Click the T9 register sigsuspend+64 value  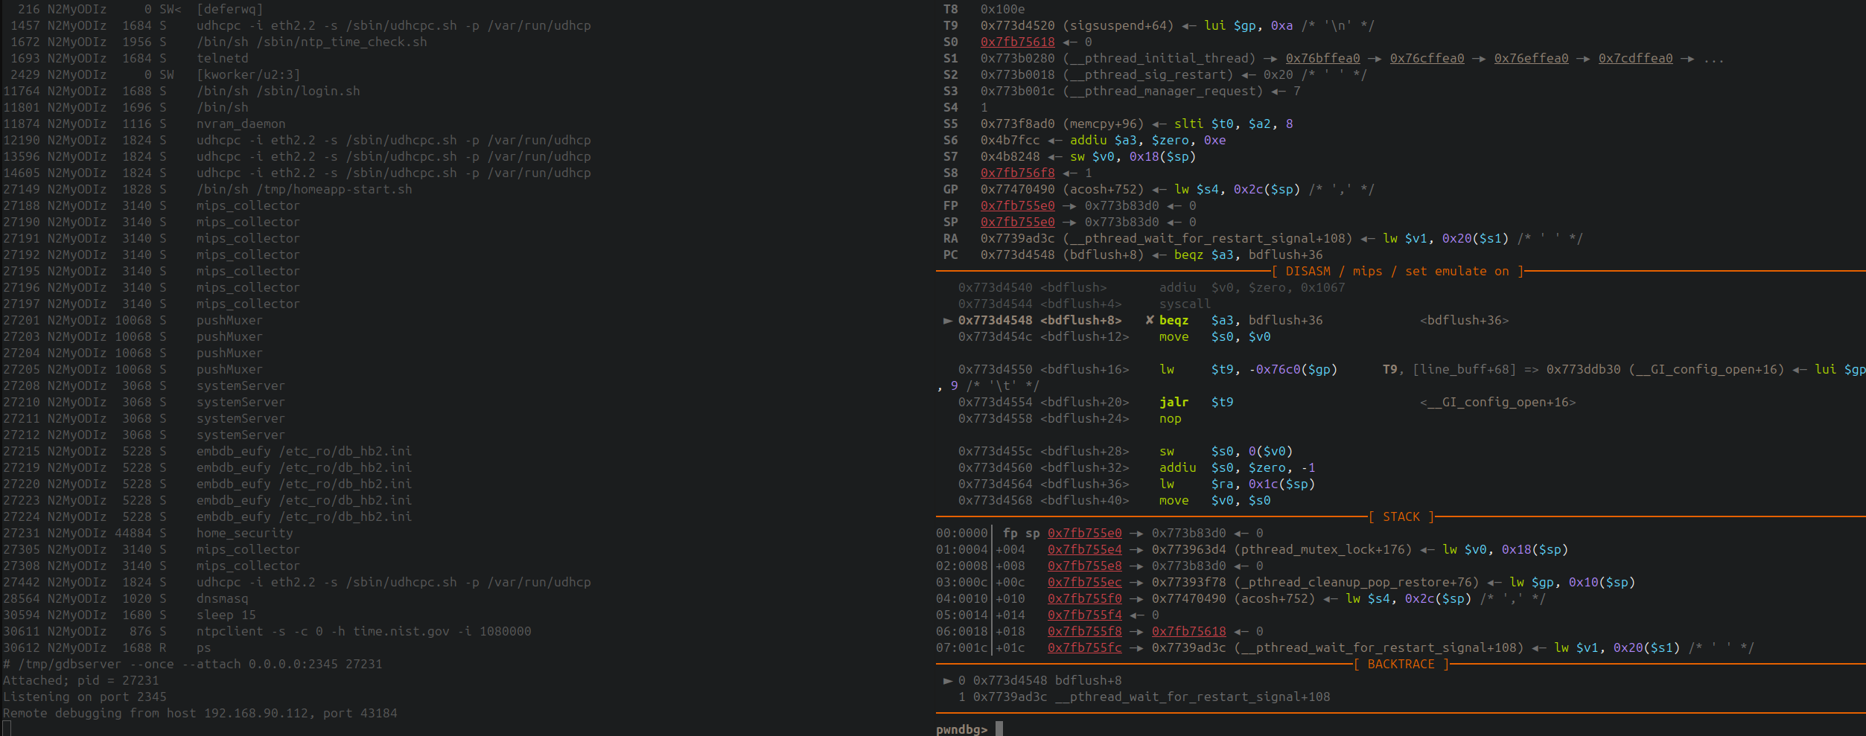1077,25
